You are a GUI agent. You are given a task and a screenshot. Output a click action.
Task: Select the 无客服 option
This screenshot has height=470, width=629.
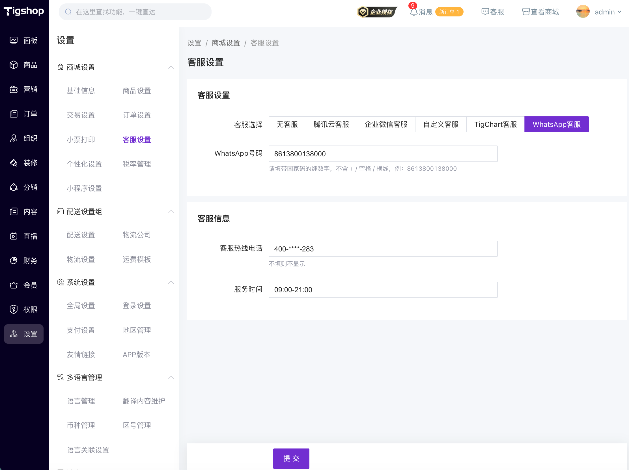[287, 125]
